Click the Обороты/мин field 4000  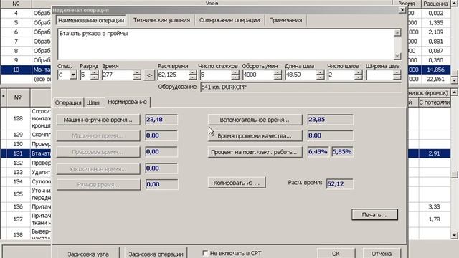(258, 75)
